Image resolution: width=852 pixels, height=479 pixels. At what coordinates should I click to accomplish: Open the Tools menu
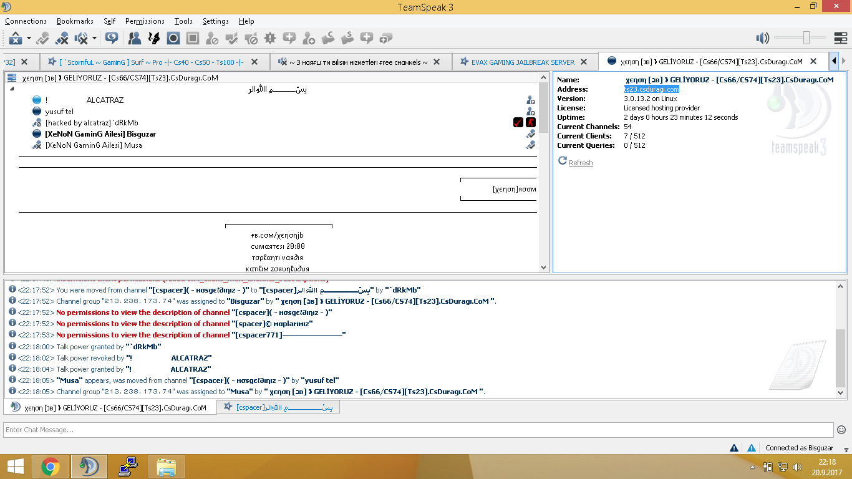pyautogui.click(x=183, y=21)
